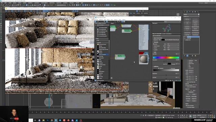Click the Region button in frame buffer toolbar

(46, 11)
